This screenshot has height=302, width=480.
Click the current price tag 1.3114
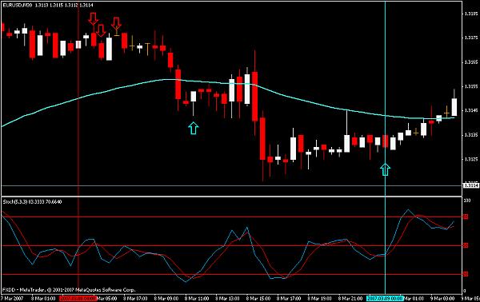[471, 185]
